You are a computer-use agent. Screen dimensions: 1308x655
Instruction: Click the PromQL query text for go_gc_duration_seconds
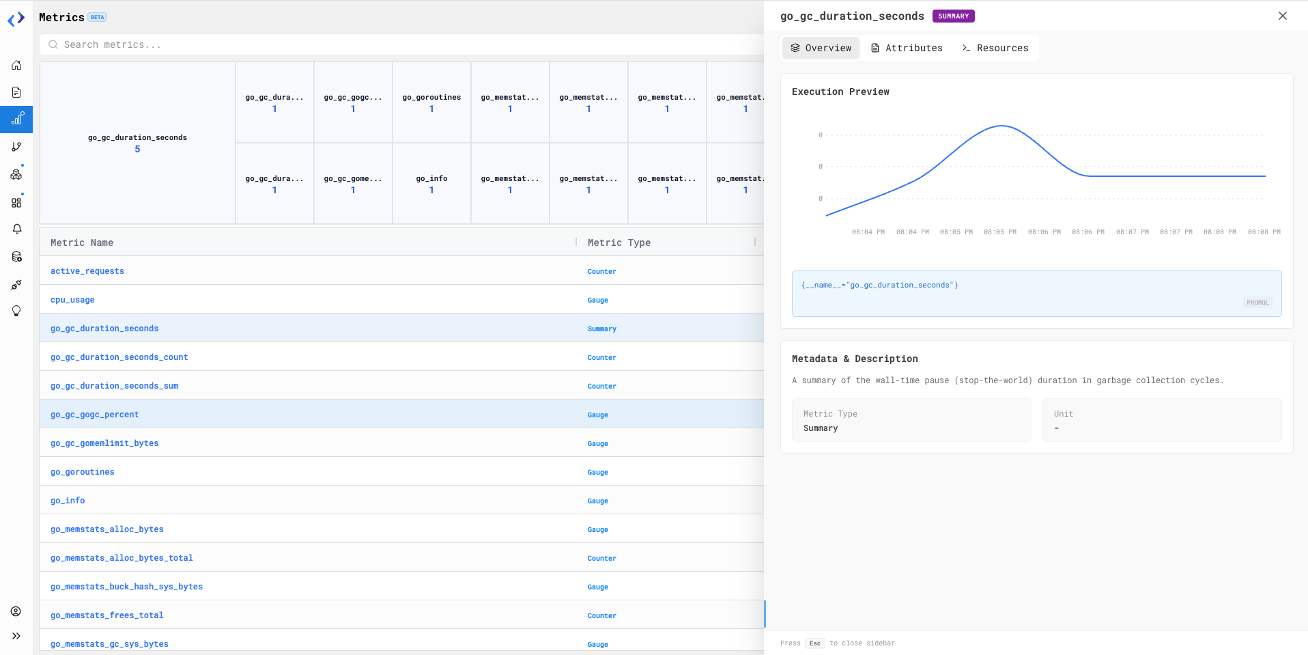point(879,285)
